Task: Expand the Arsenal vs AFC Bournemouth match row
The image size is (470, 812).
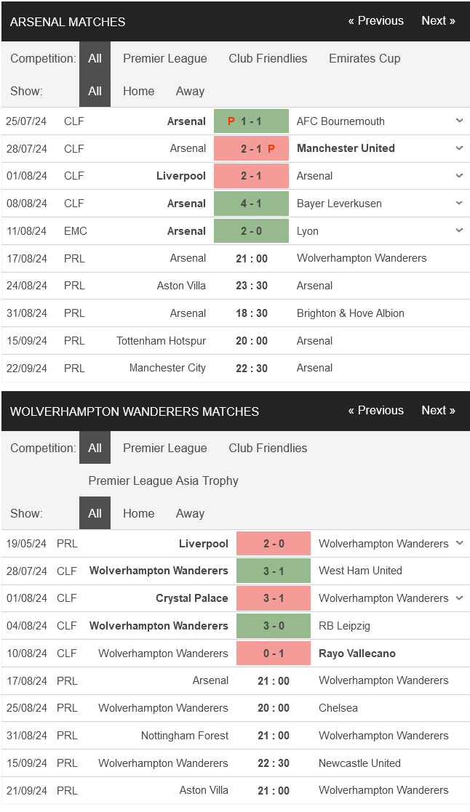Action: [459, 121]
